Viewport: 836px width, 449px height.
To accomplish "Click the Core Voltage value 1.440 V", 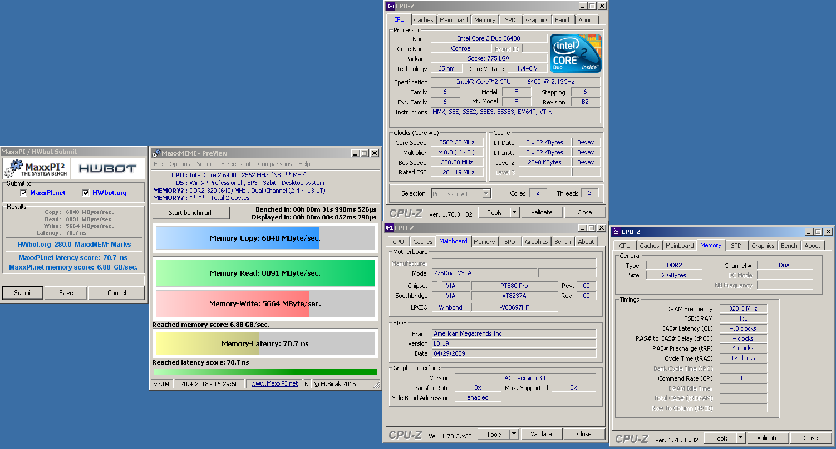I will pyautogui.click(x=527, y=68).
